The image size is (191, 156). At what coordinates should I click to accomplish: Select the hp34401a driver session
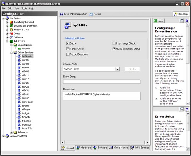[27, 56]
